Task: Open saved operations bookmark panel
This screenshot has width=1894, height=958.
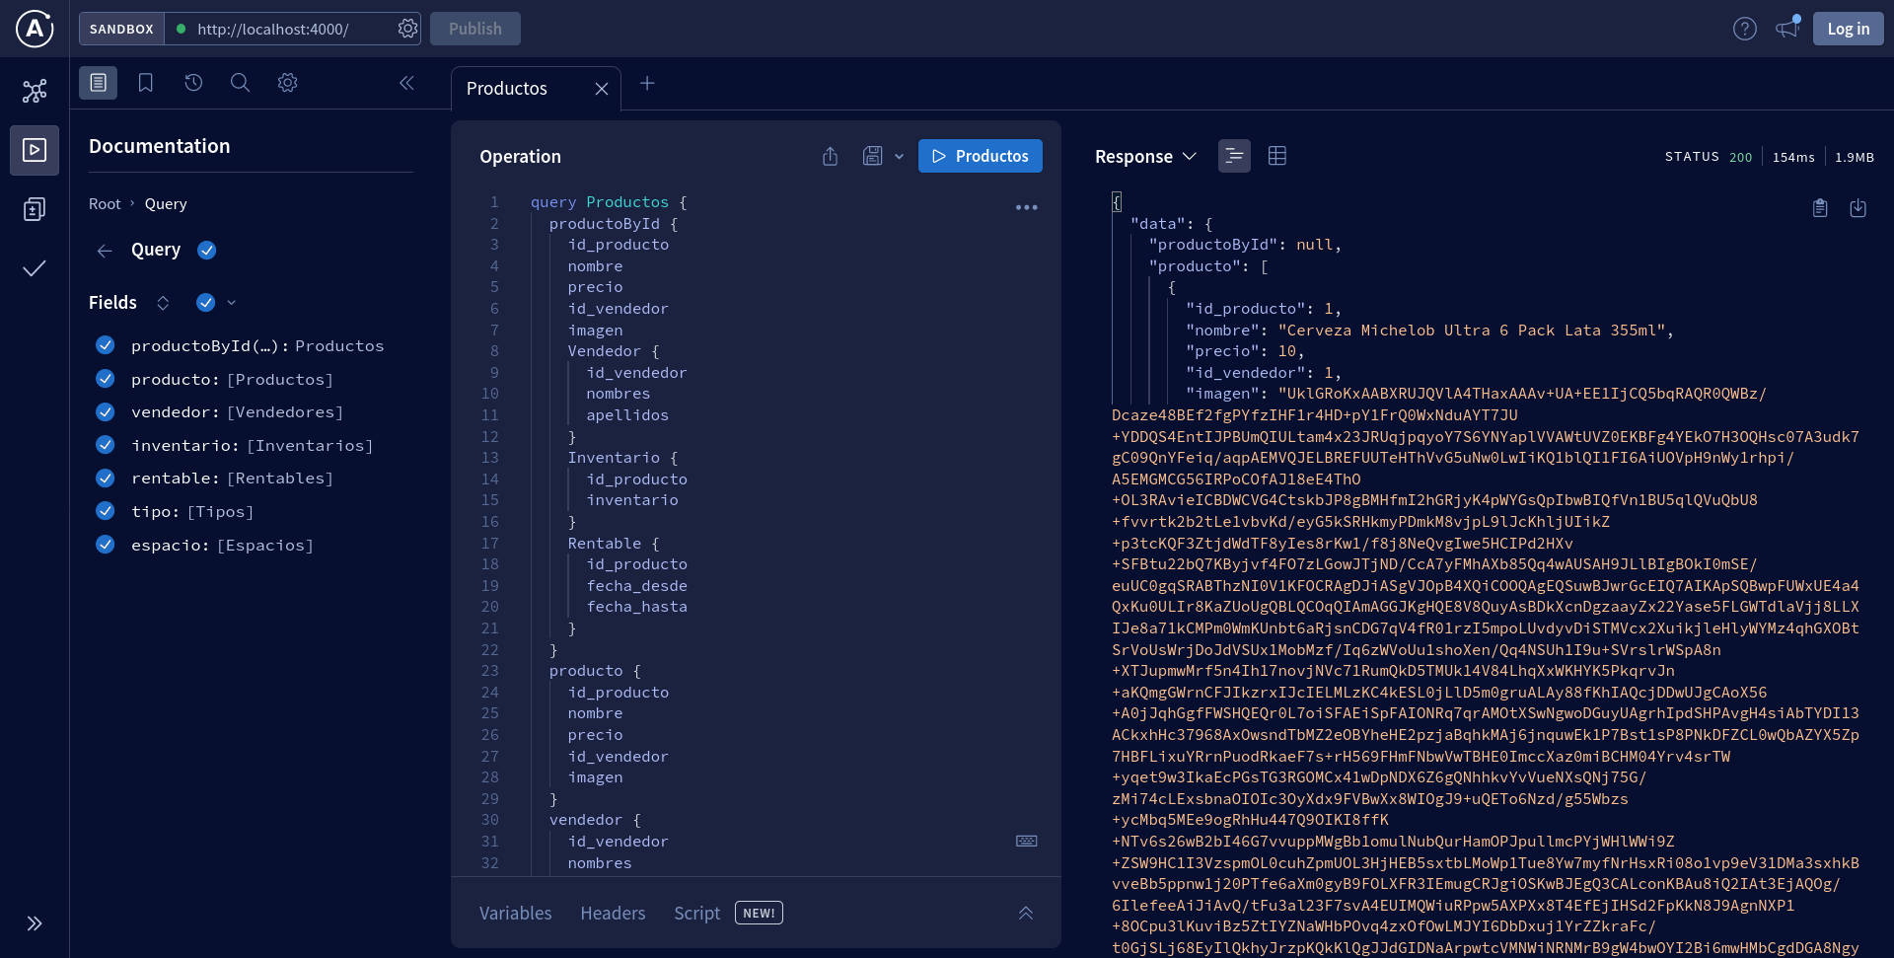Action: point(145,83)
